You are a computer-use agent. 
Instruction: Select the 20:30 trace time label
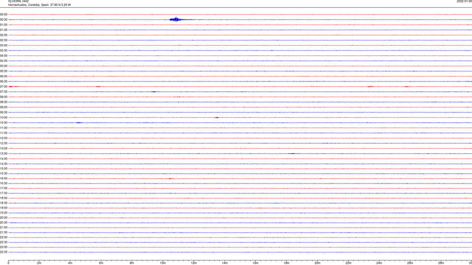3,223
